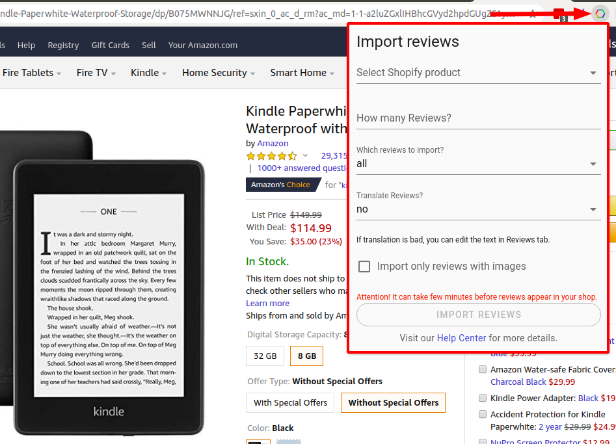Open Charcoal Black cover link
The height and width of the screenshot is (444, 616).
[518, 382]
